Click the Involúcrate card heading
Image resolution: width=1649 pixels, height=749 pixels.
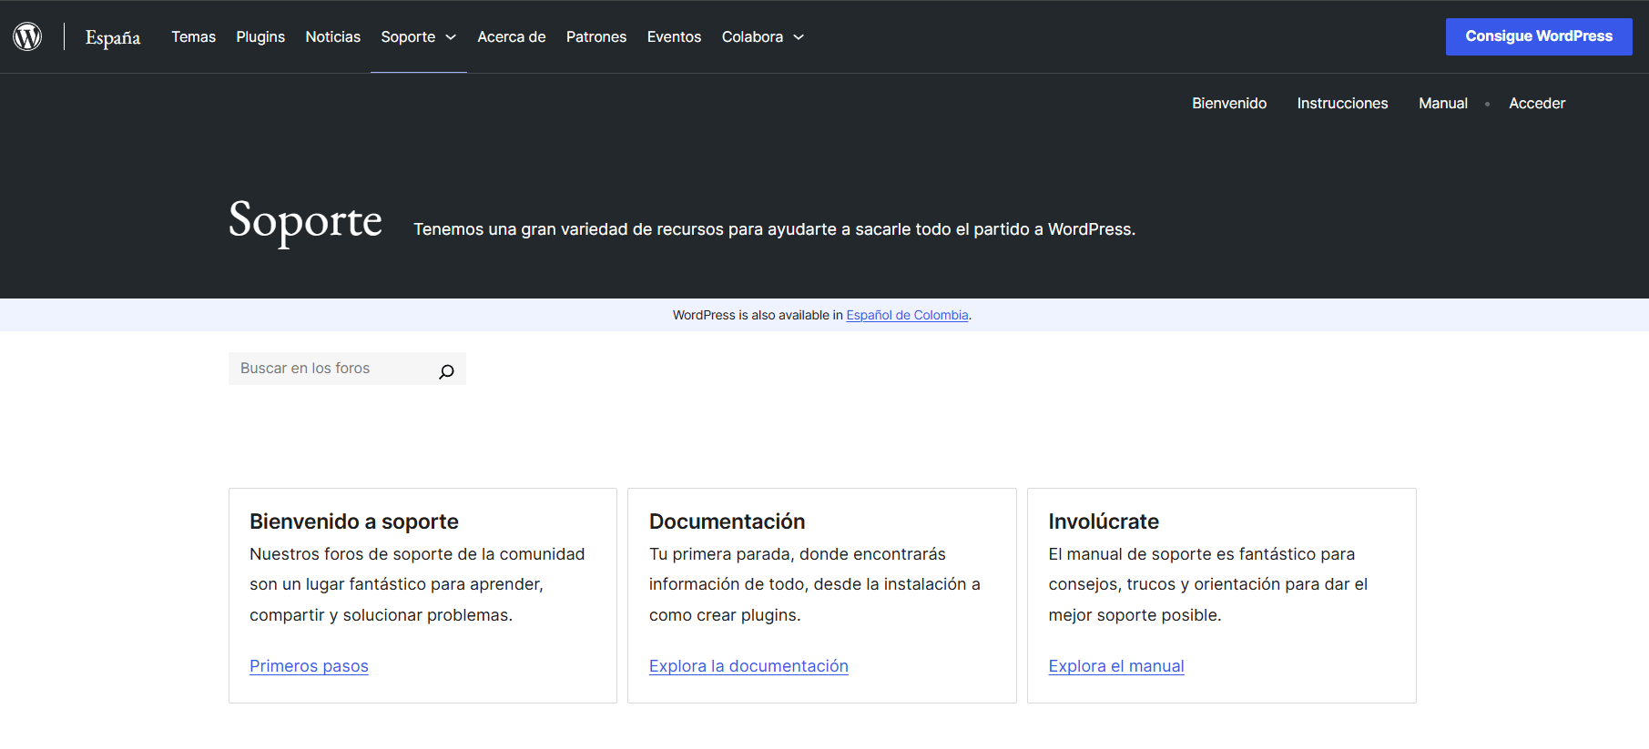point(1104,521)
